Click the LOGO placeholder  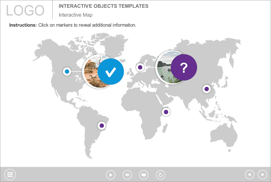[25, 10]
